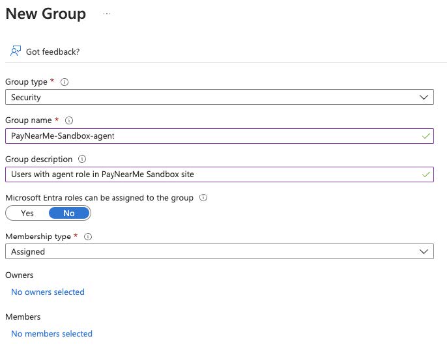Click the Group description validation checkmark
Viewport: 447px width, 347px height.
click(426, 174)
